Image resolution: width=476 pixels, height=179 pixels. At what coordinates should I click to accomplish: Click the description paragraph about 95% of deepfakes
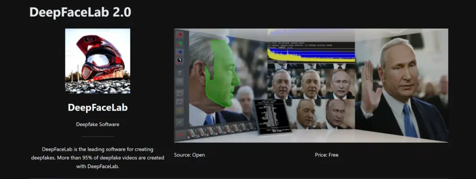(98, 158)
